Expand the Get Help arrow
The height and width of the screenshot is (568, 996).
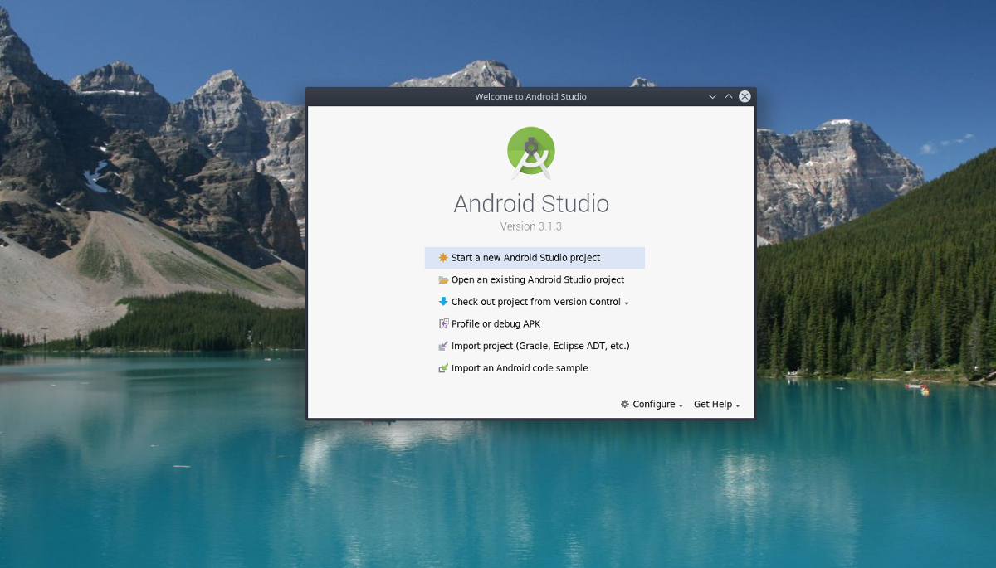(x=738, y=405)
